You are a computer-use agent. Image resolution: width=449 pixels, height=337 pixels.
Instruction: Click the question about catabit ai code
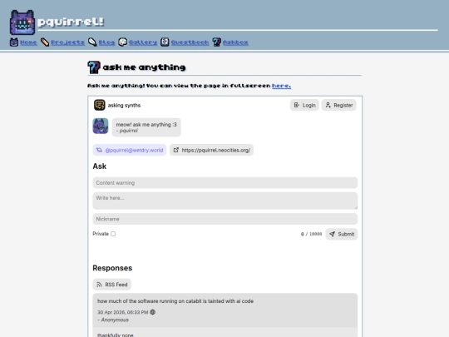[x=175, y=301]
